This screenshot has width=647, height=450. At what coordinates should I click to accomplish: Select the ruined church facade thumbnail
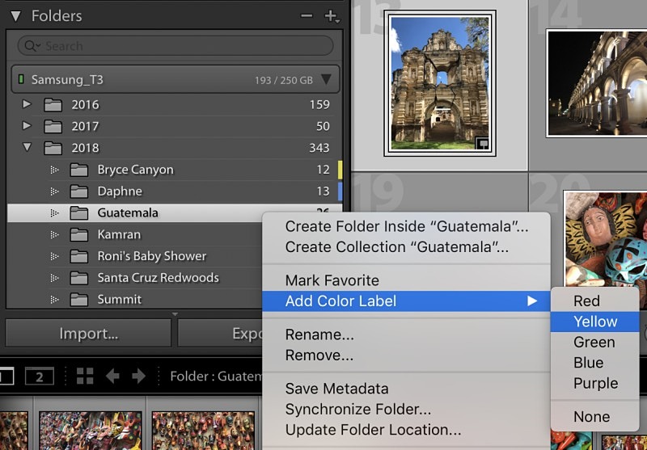[440, 83]
